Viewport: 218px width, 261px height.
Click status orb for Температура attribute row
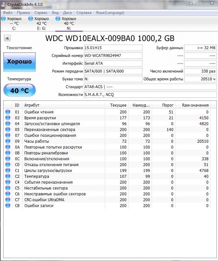8,176
